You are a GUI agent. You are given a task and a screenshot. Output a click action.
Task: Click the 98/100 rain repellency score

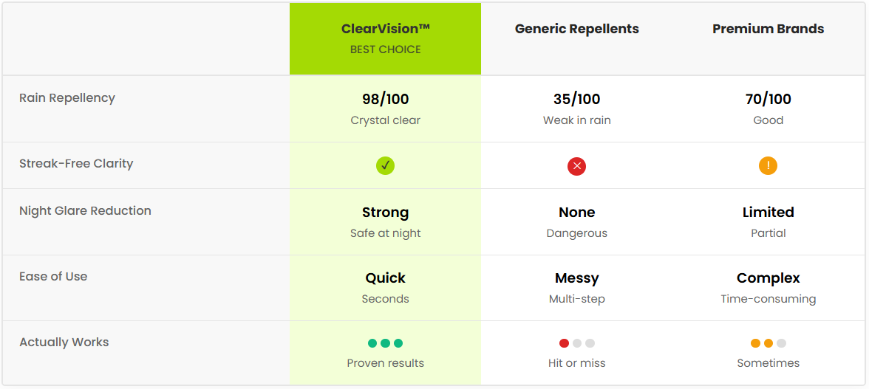[385, 99]
